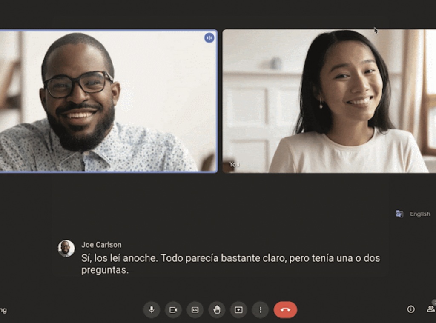This screenshot has width=436, height=323.
Task: Click the Joe Carlson speaker name
Action: pyautogui.click(x=101, y=245)
